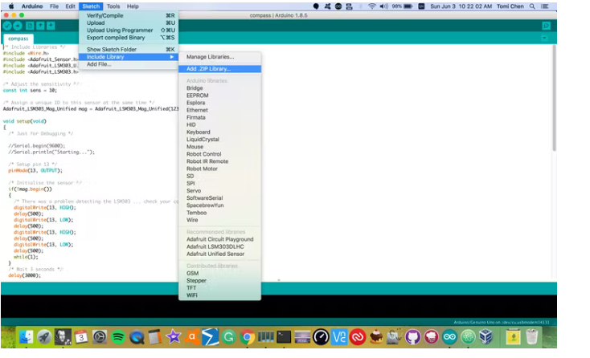This screenshot has width=590, height=358.
Task: Include the Bridge library
Action: 219,88
